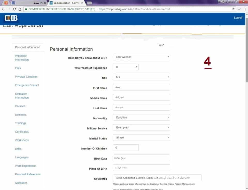The height and width of the screenshot is (190, 248).
Task: Open Personal References section
Action: 28,174
